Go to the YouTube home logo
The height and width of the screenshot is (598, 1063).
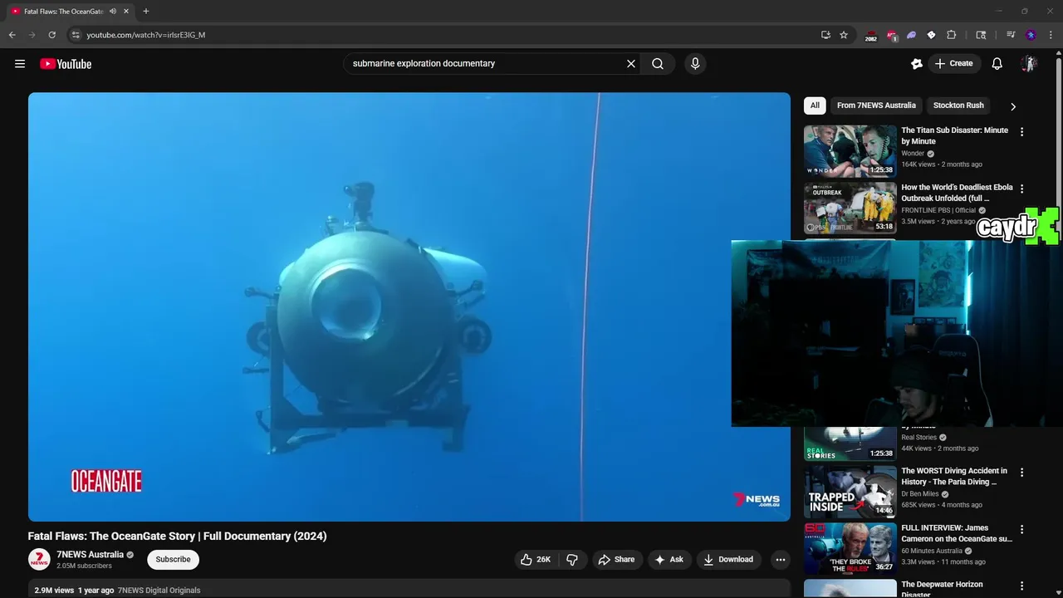(x=66, y=64)
